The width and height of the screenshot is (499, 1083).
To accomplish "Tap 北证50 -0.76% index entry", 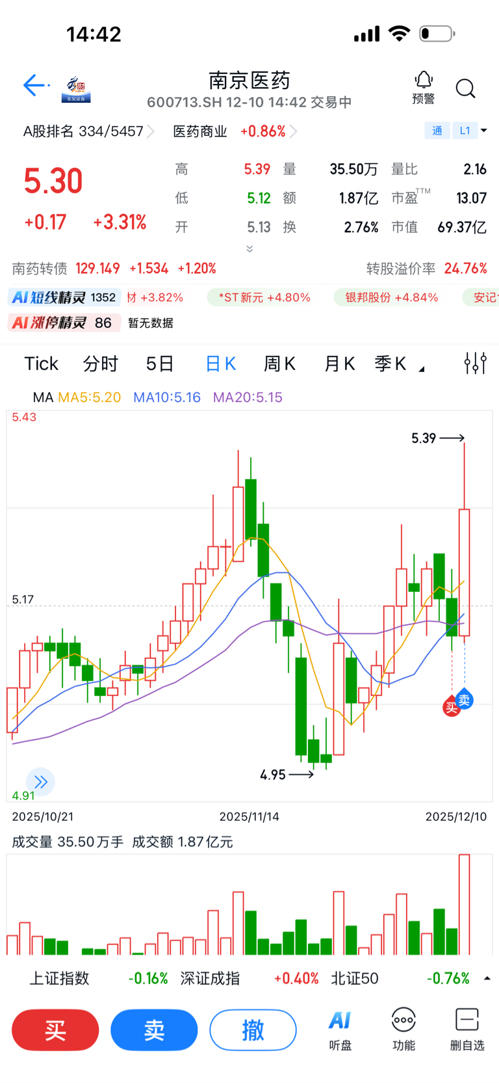I will (400, 978).
